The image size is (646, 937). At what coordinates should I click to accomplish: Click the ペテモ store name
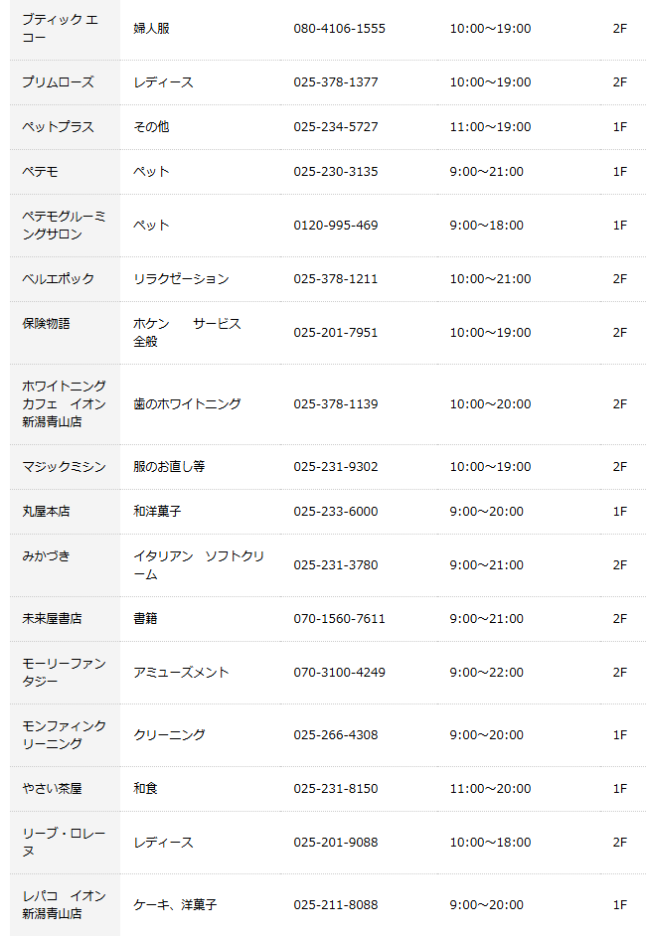pos(40,172)
